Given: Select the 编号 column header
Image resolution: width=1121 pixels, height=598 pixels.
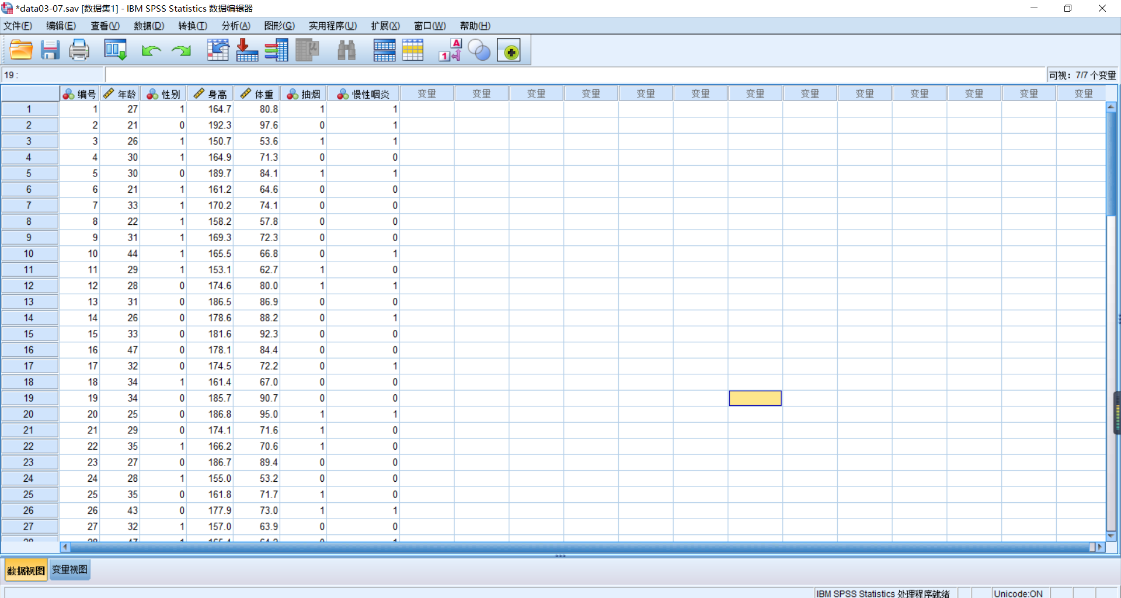Looking at the screenshot, I should [x=79, y=94].
